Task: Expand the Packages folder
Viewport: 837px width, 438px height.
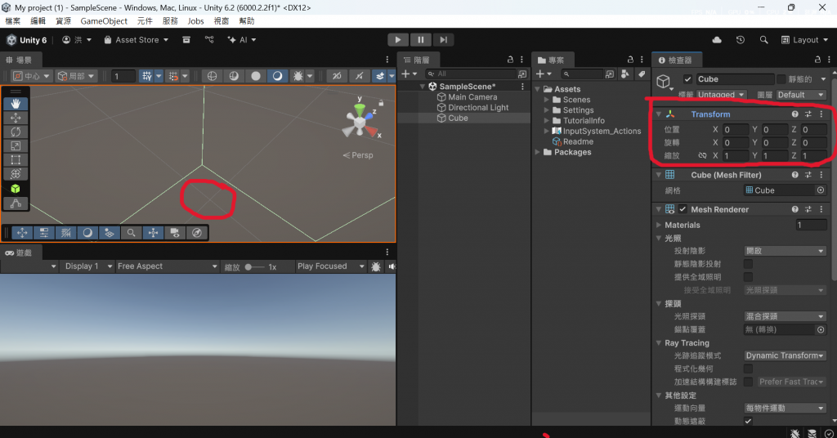Action: (538, 152)
